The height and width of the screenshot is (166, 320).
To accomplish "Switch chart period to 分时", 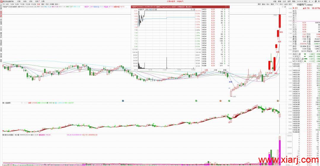I will pyautogui.click(x=7, y=4).
